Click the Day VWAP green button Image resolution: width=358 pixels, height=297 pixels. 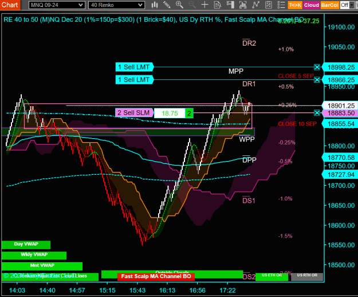(26, 244)
